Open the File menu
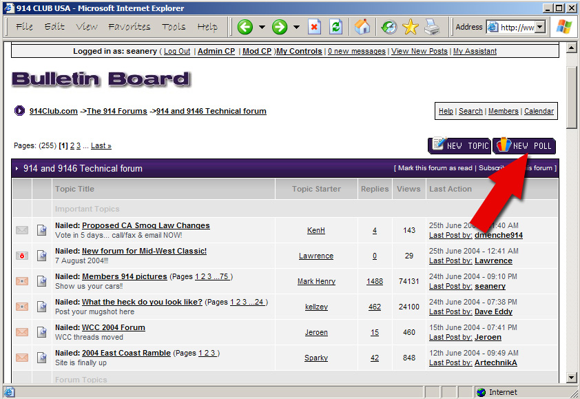This screenshot has height=399, width=580. (x=24, y=27)
